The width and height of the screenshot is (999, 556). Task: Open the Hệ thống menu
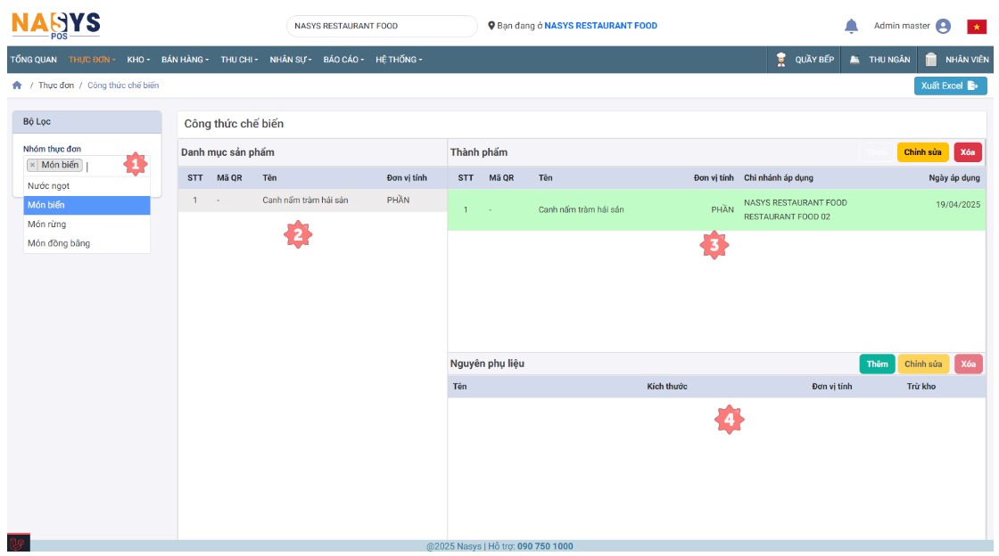click(x=399, y=60)
